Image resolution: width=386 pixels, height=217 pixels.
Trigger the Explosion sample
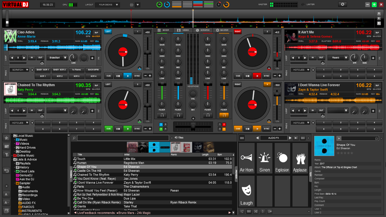pyautogui.click(x=282, y=158)
